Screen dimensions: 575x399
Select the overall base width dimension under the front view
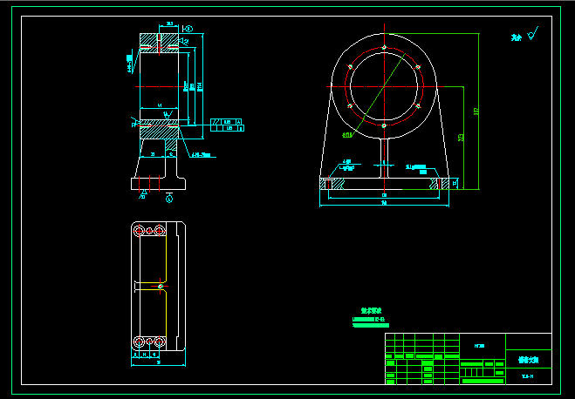(x=384, y=204)
